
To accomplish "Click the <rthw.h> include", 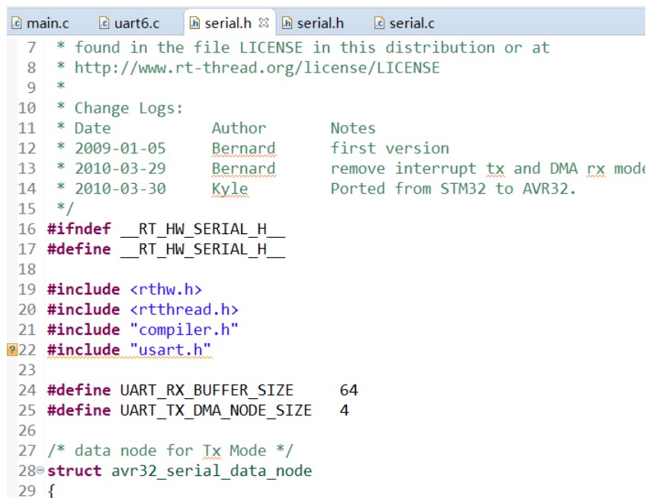I will (x=166, y=289).
